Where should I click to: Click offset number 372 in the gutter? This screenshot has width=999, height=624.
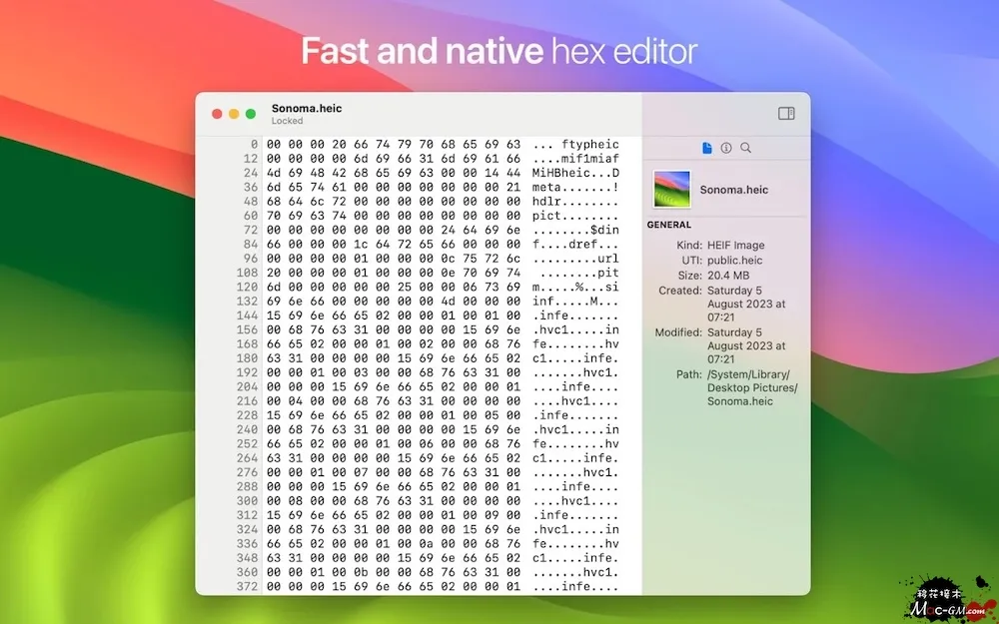(247, 586)
